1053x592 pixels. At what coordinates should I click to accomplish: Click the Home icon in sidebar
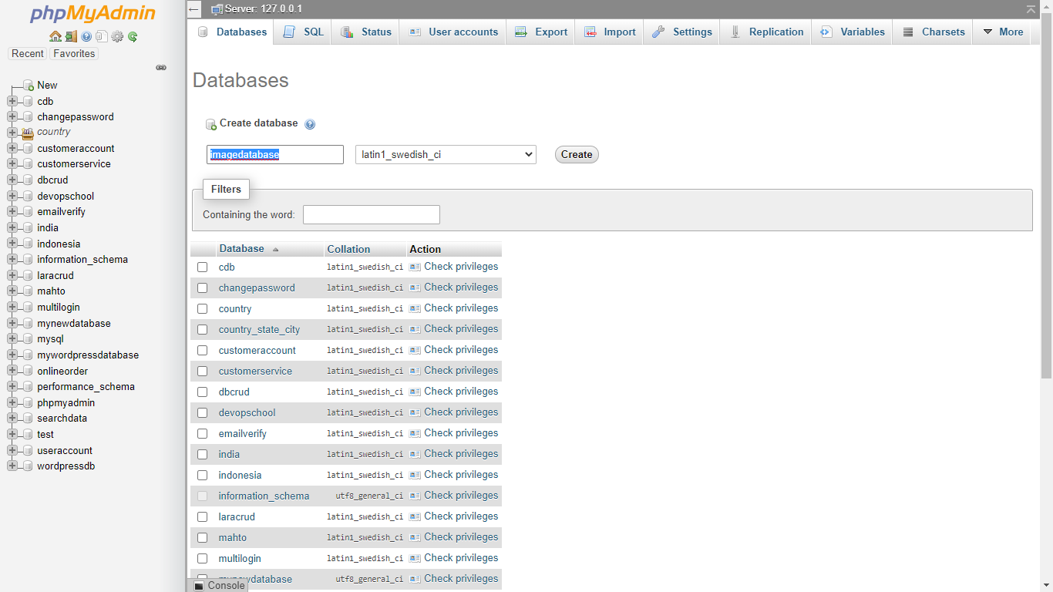click(x=56, y=36)
